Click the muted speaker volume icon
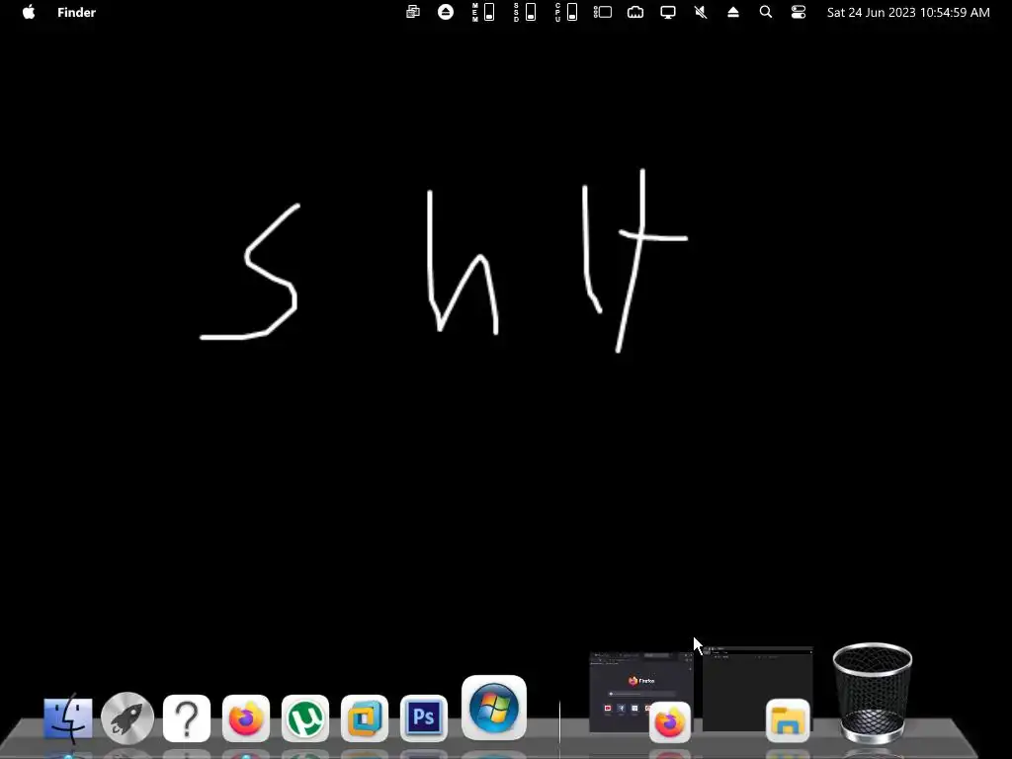The width and height of the screenshot is (1012, 759). 701,12
